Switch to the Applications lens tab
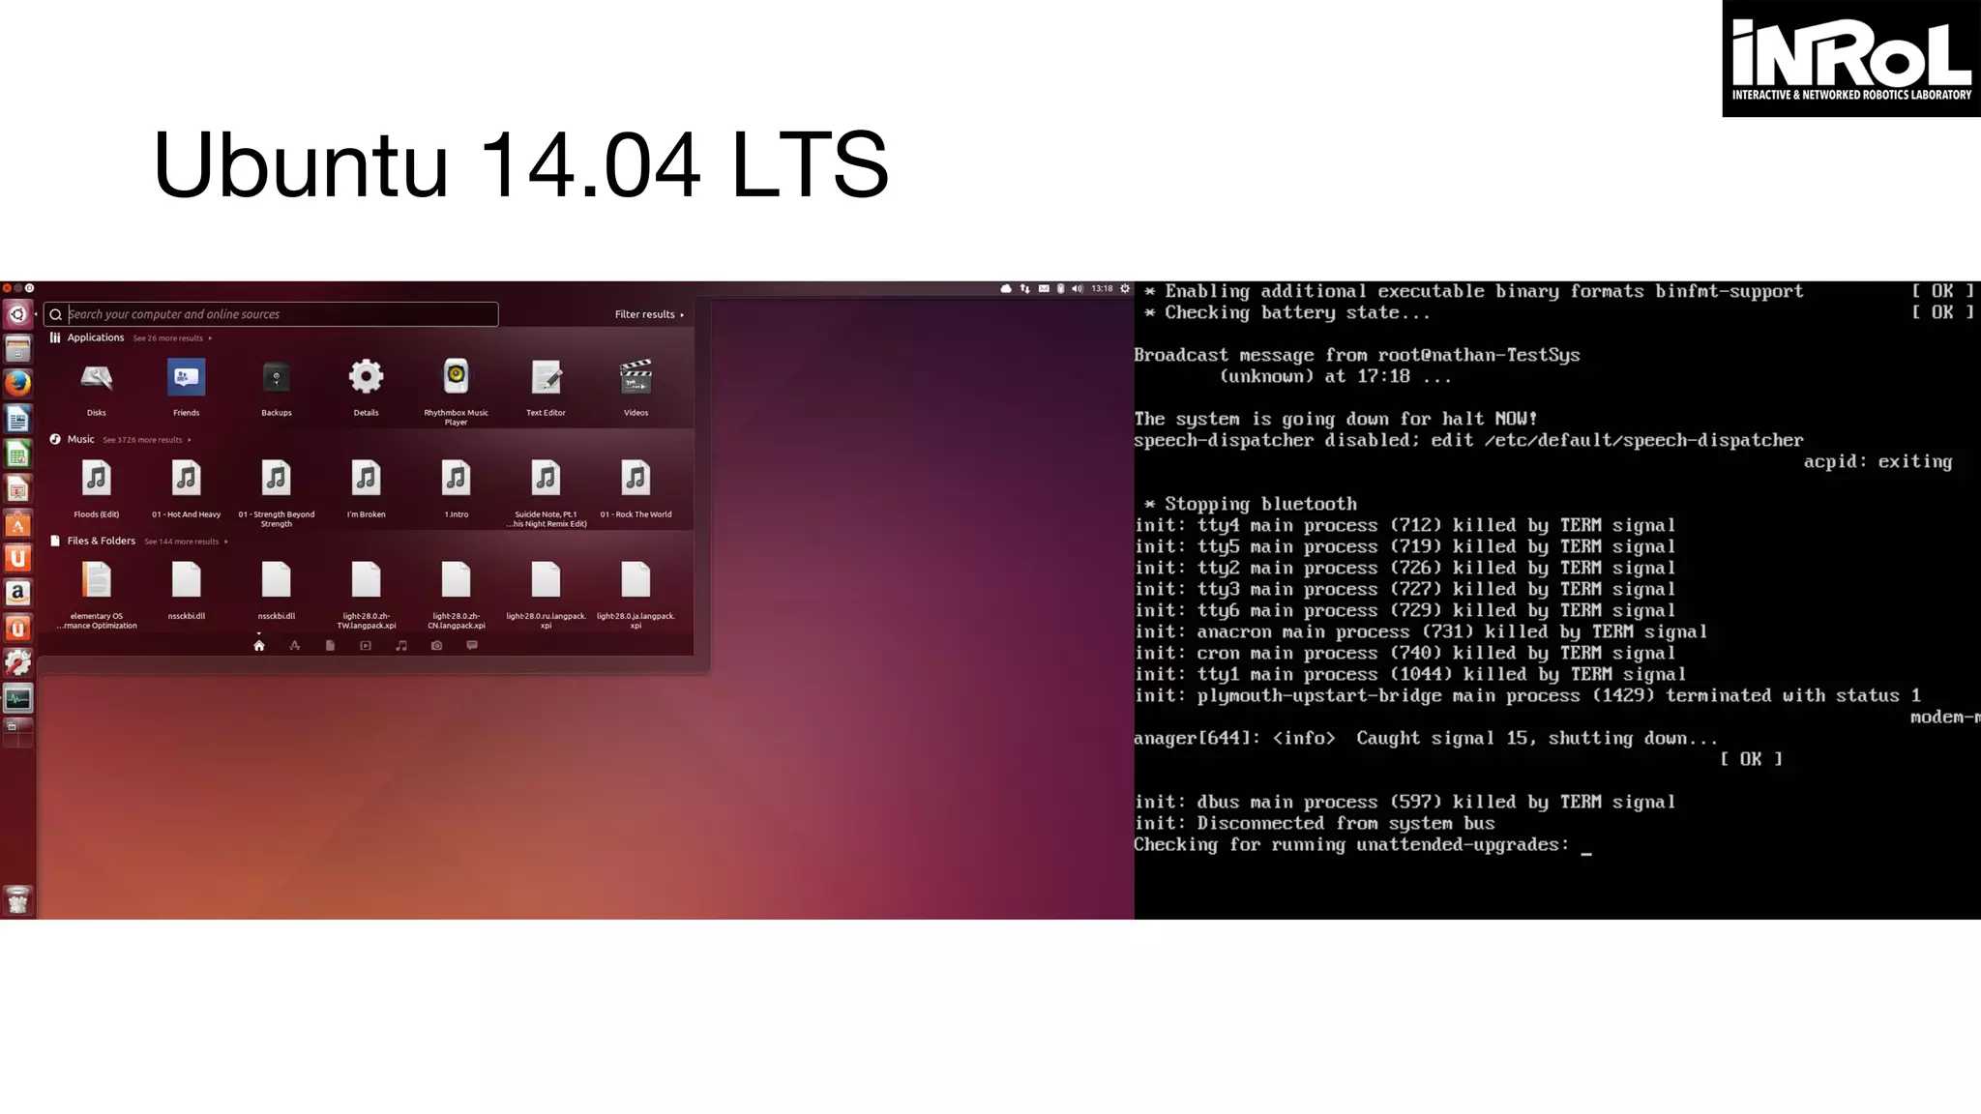Image resolution: width=1981 pixels, height=1114 pixels. pos(295,645)
